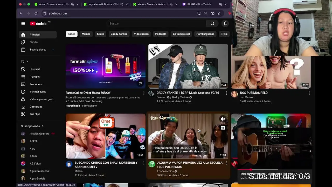Open the zoom magnifier in address bar
This screenshot has height=187, width=332.
coord(206,13)
